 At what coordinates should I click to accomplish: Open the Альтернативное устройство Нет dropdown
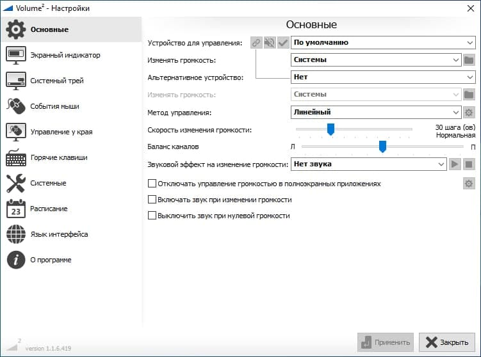click(x=382, y=77)
